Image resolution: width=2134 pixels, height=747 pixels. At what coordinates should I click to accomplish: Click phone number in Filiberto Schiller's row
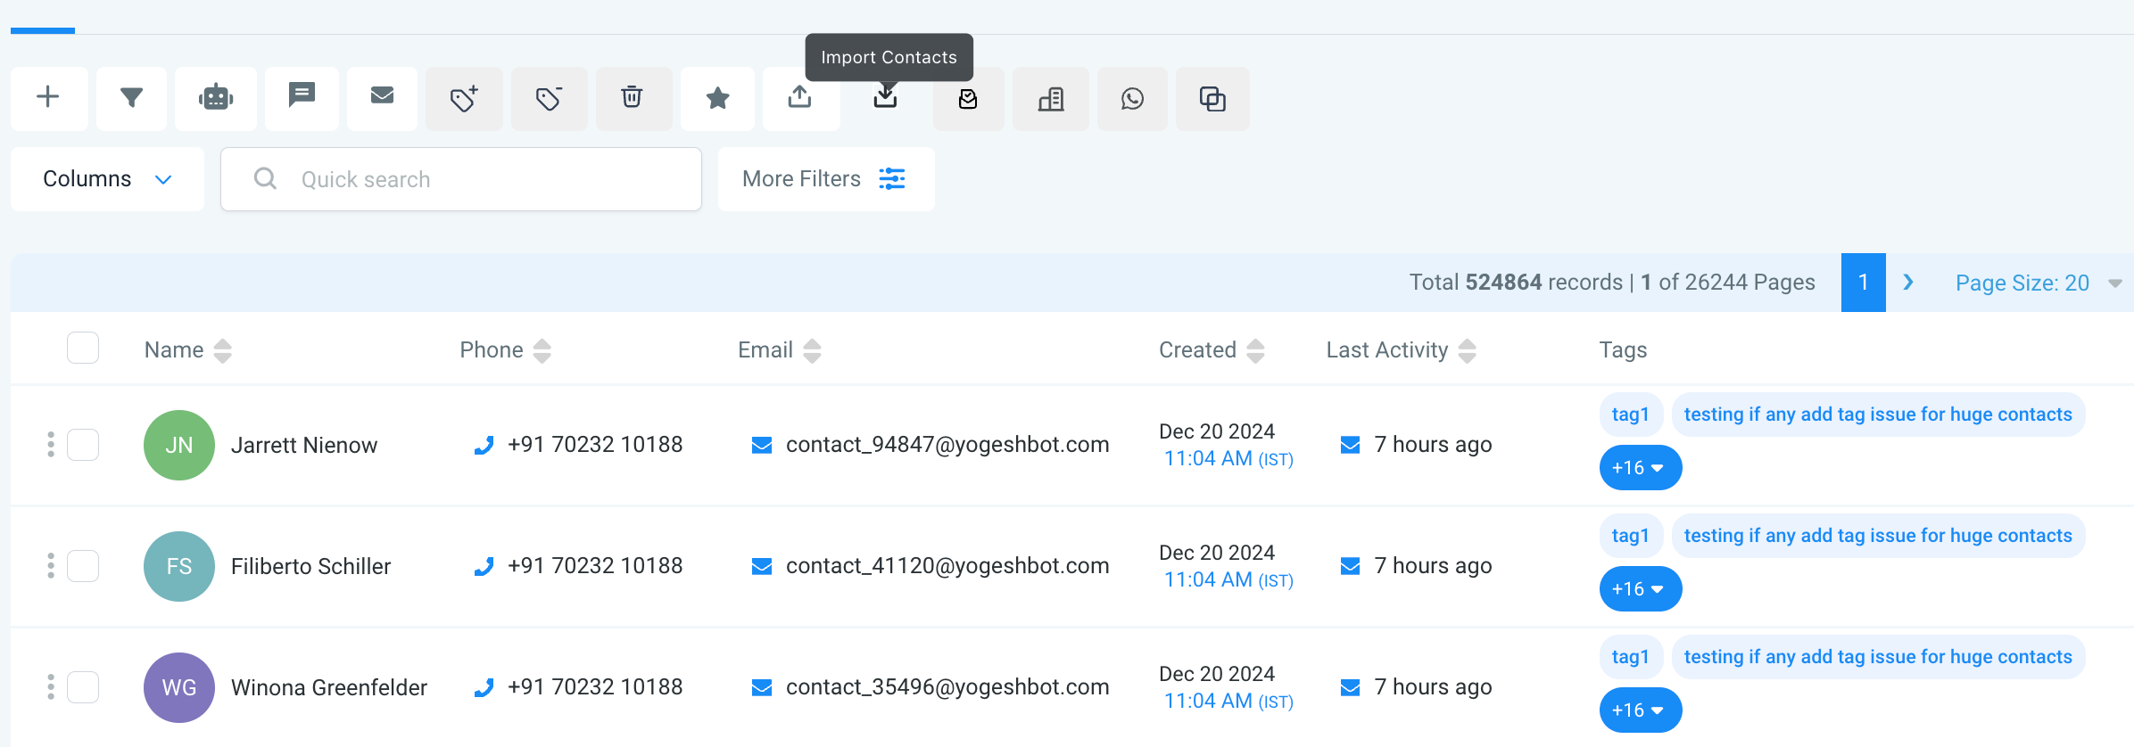click(595, 566)
